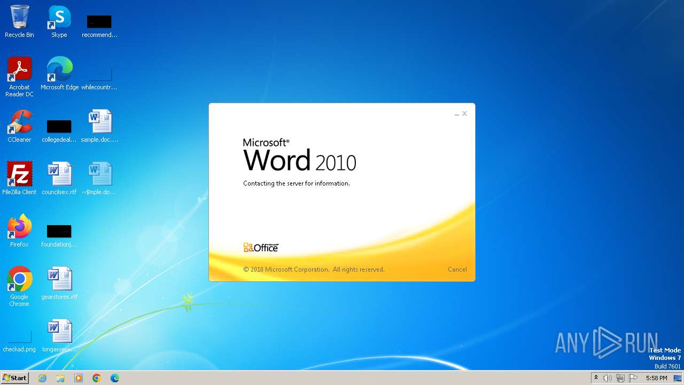This screenshot has height=385, width=684.
Task: Select the Microsoft Edge desktop shortcut
Action: click(x=59, y=74)
